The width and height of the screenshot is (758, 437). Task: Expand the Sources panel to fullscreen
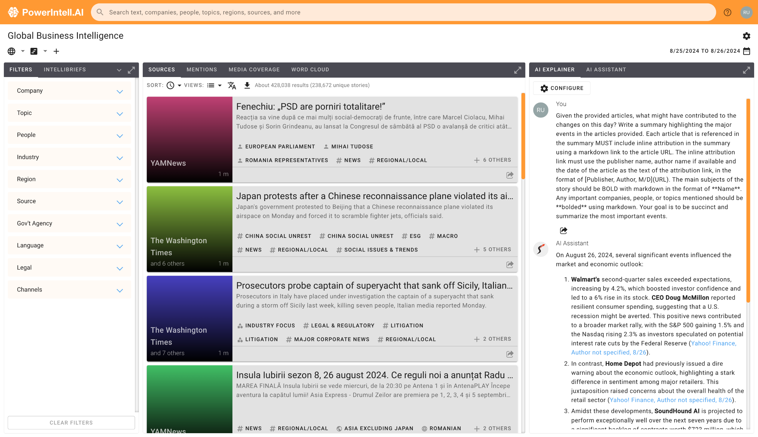(518, 70)
